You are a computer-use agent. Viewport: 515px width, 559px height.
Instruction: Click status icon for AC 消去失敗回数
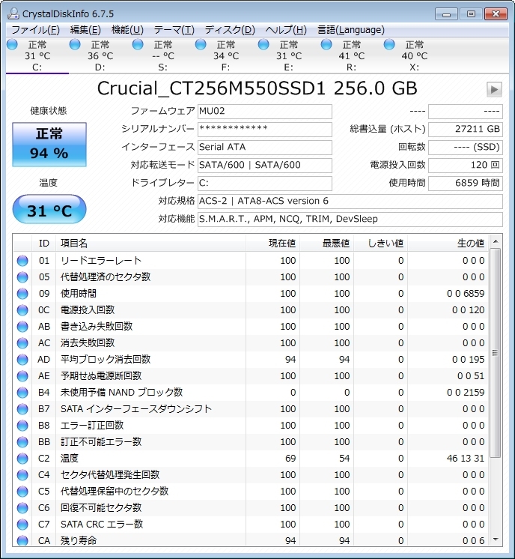pyautogui.click(x=22, y=343)
